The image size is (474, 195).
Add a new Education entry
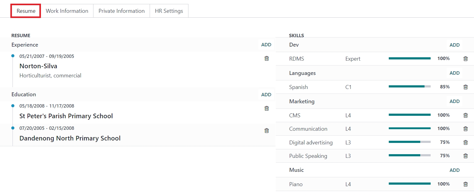point(266,94)
